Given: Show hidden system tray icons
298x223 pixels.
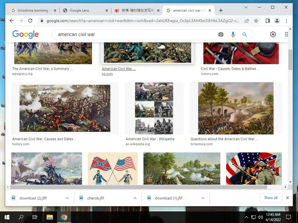Looking at the screenshot, I should click(246, 217).
